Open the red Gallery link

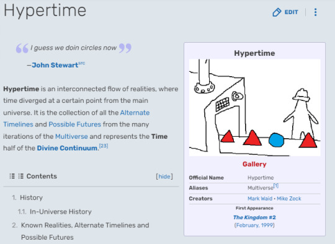tap(254, 164)
